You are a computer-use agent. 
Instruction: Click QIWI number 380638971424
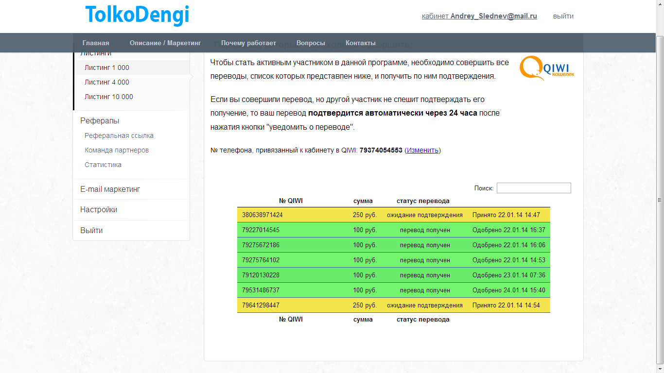click(x=262, y=215)
